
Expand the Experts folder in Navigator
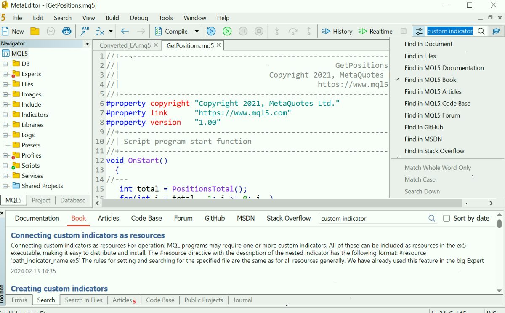(x=5, y=74)
